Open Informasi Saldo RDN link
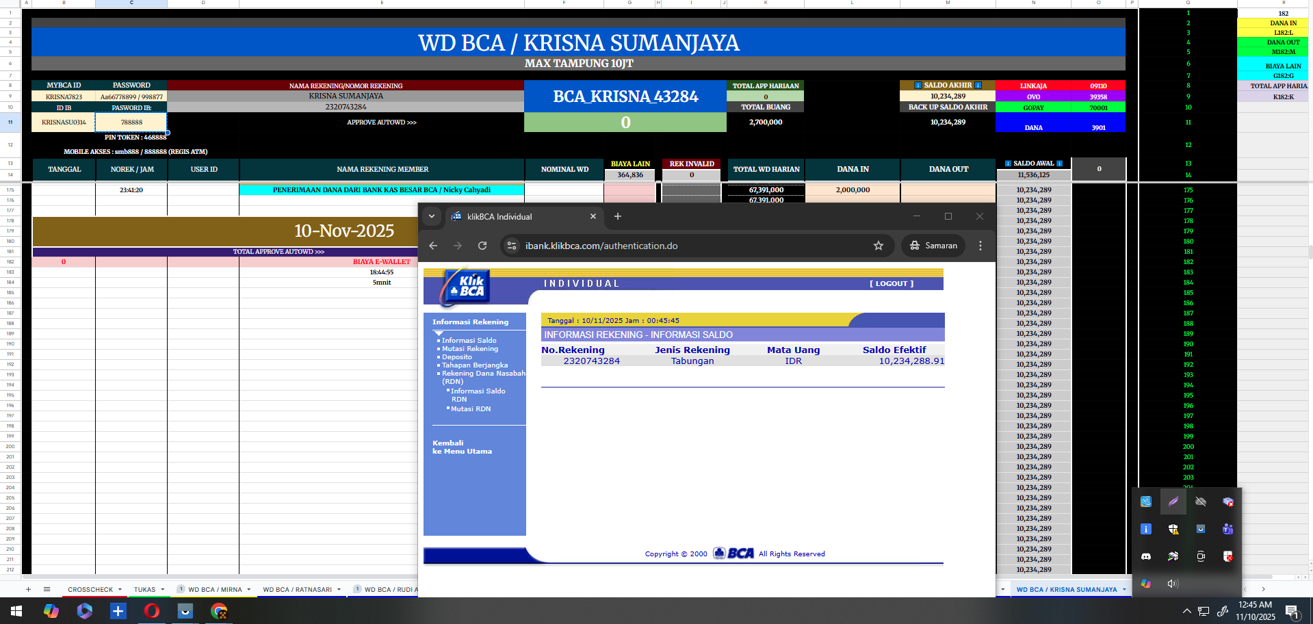This screenshot has height=624, width=1313. (x=478, y=395)
